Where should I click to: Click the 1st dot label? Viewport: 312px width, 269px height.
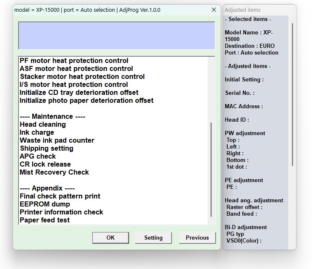[237, 167]
